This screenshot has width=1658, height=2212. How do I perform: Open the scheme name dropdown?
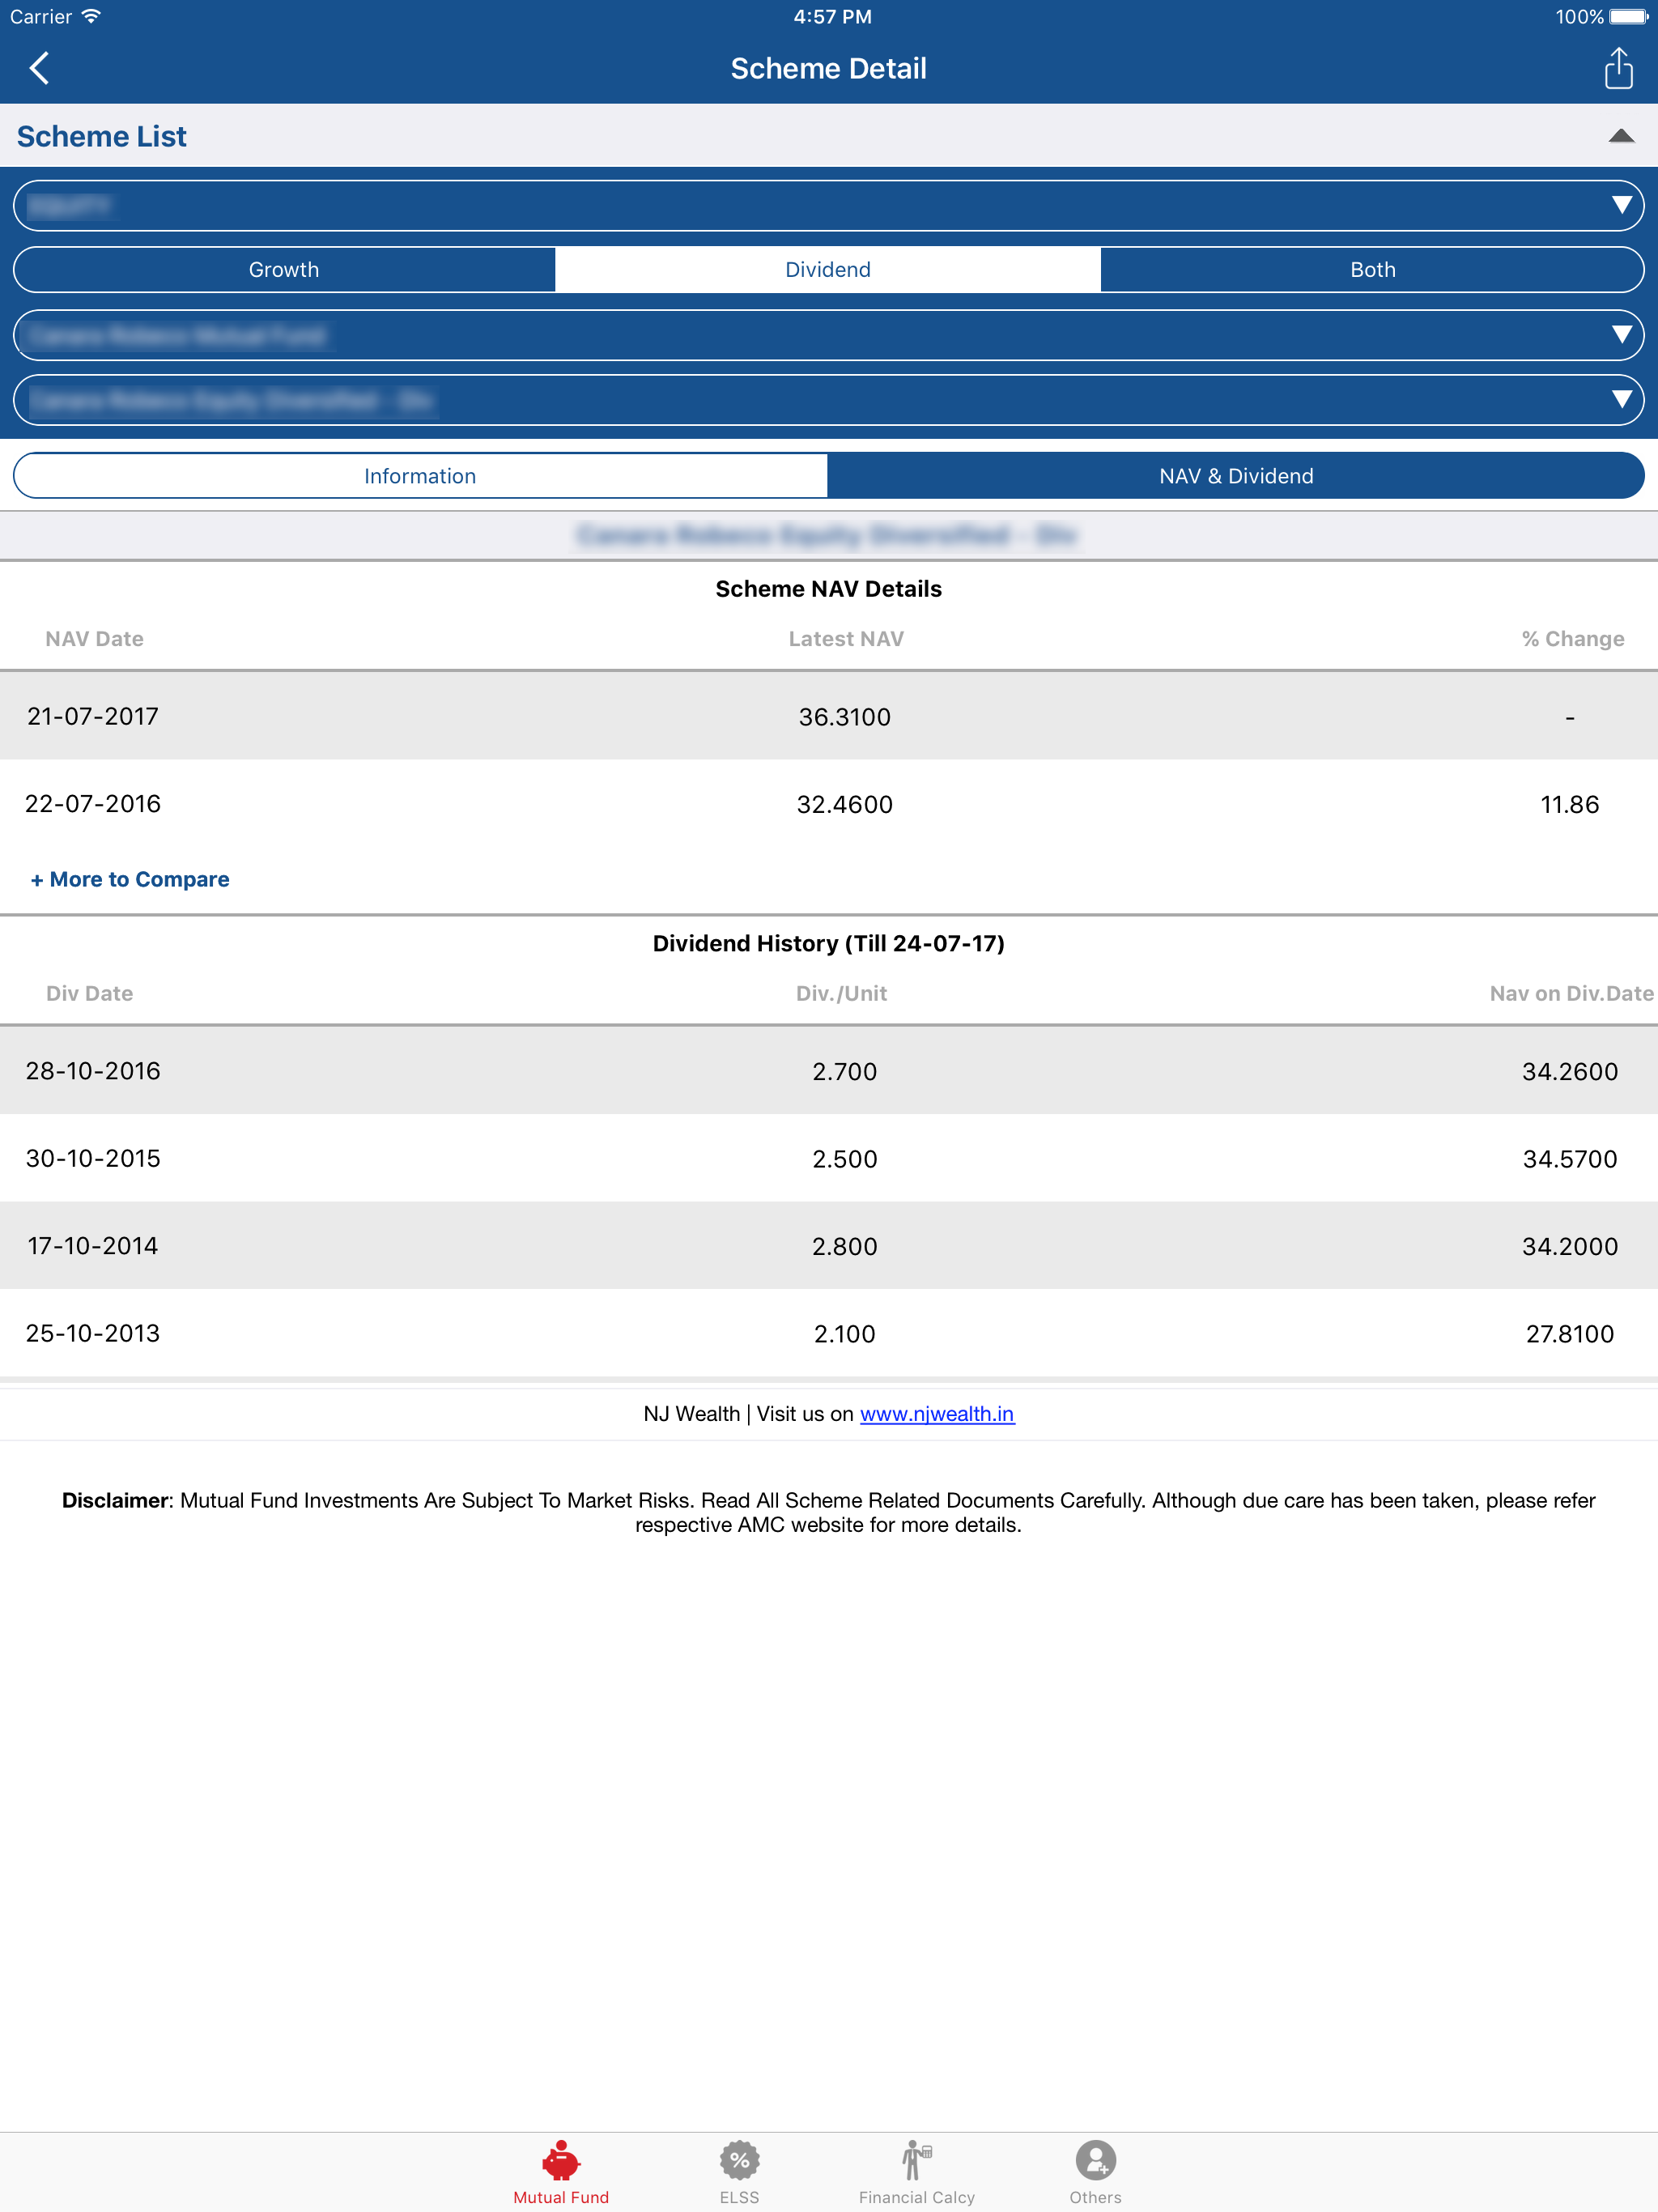coord(828,400)
